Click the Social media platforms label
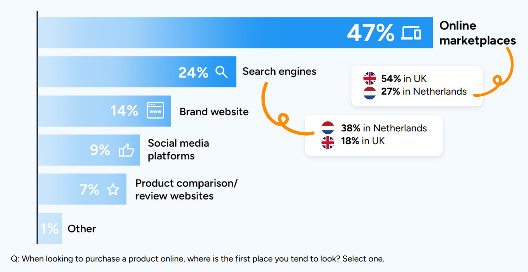The image size is (528, 272). point(178,149)
